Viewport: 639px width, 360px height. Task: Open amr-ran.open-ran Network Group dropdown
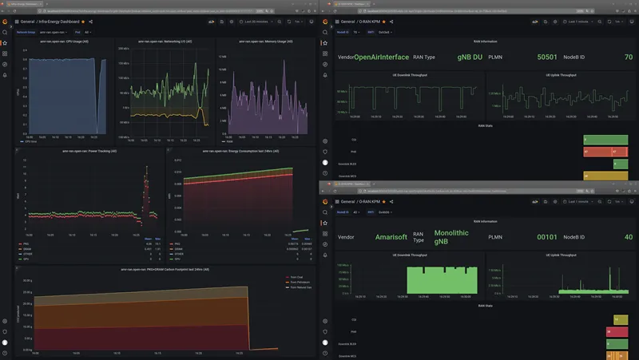(x=54, y=32)
